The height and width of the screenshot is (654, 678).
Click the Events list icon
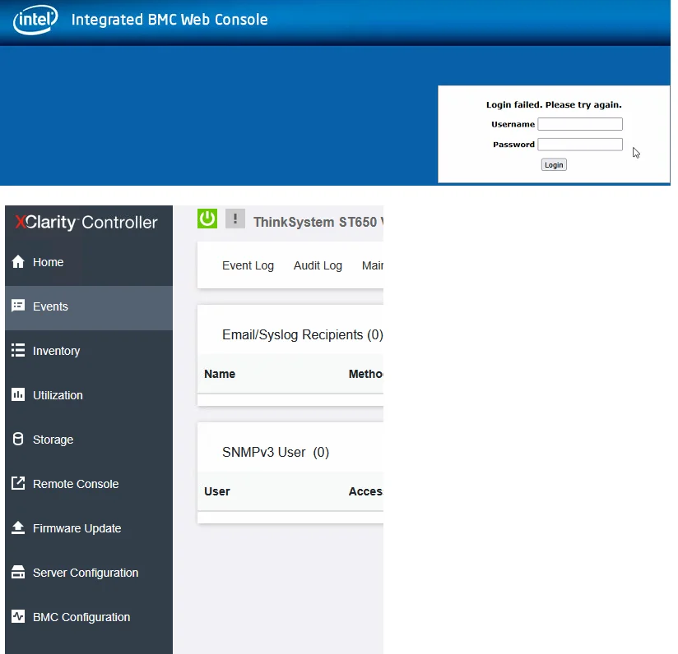pyautogui.click(x=18, y=306)
